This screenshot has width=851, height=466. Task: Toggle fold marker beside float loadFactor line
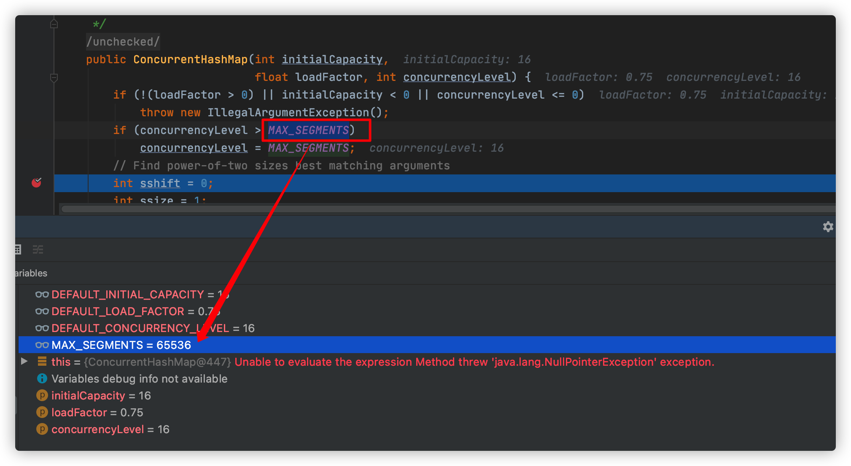tap(54, 78)
